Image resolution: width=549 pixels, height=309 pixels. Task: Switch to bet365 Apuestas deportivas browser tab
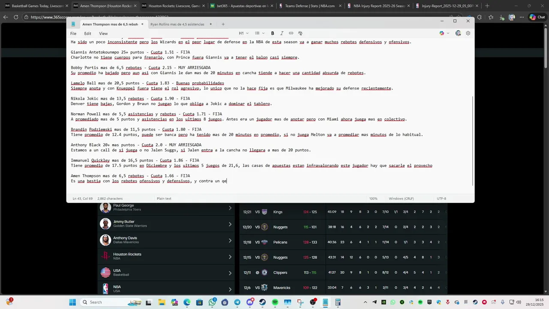pos(241,6)
